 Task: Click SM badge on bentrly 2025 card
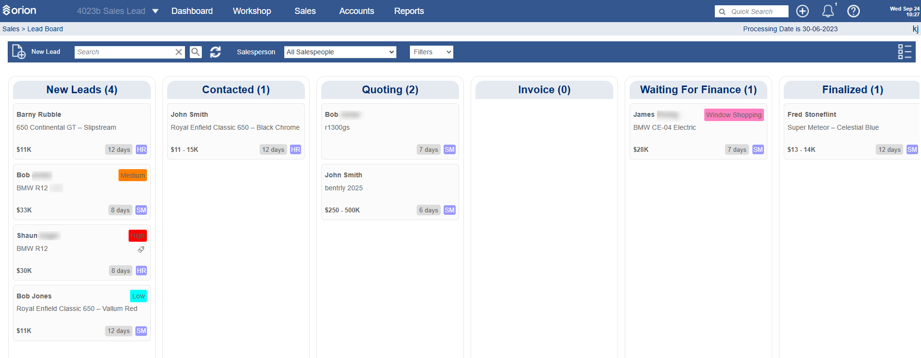[x=449, y=210]
